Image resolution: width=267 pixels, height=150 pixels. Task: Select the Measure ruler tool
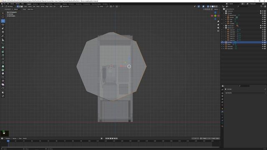(x=3, y=40)
